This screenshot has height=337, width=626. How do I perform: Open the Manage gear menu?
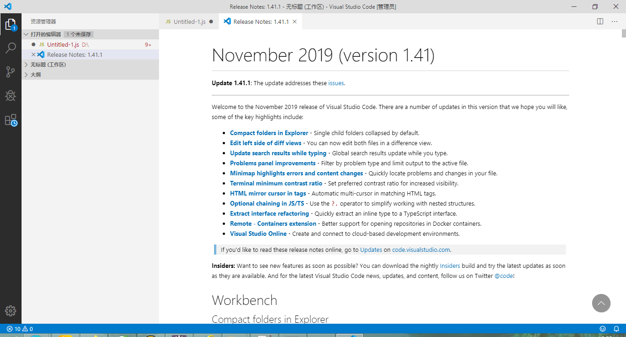(11, 311)
